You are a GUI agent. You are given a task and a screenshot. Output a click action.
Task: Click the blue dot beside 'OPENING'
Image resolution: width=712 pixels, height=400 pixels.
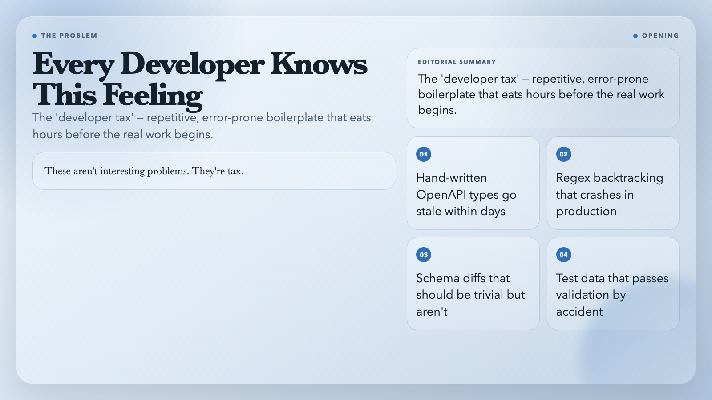click(635, 36)
